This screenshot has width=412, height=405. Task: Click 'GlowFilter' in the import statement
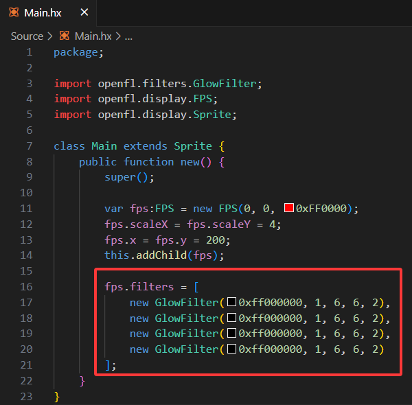225,84
